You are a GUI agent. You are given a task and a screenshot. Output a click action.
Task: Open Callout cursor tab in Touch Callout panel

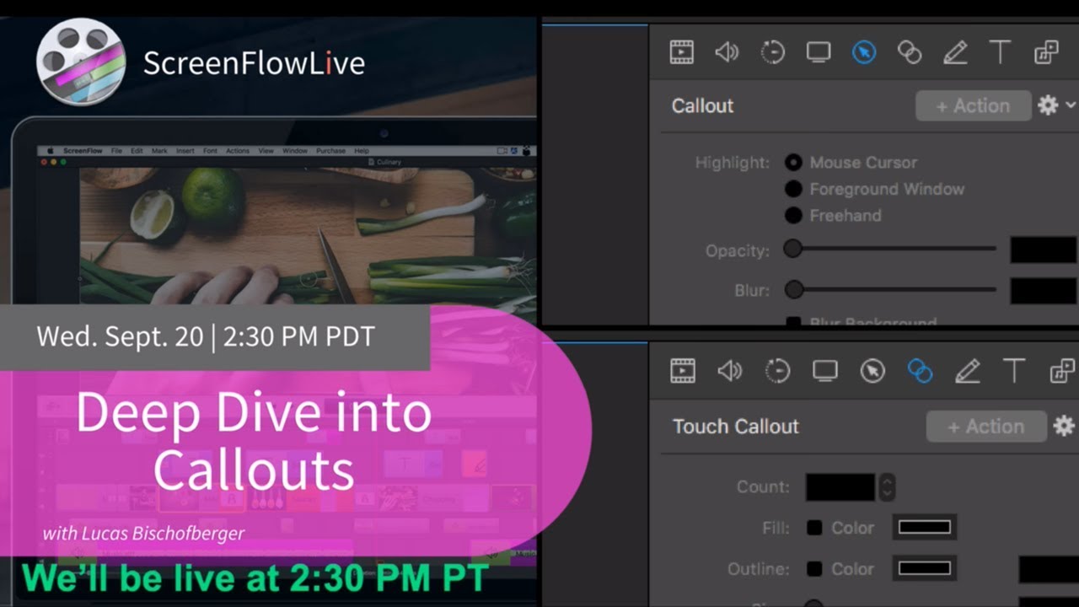(x=872, y=371)
